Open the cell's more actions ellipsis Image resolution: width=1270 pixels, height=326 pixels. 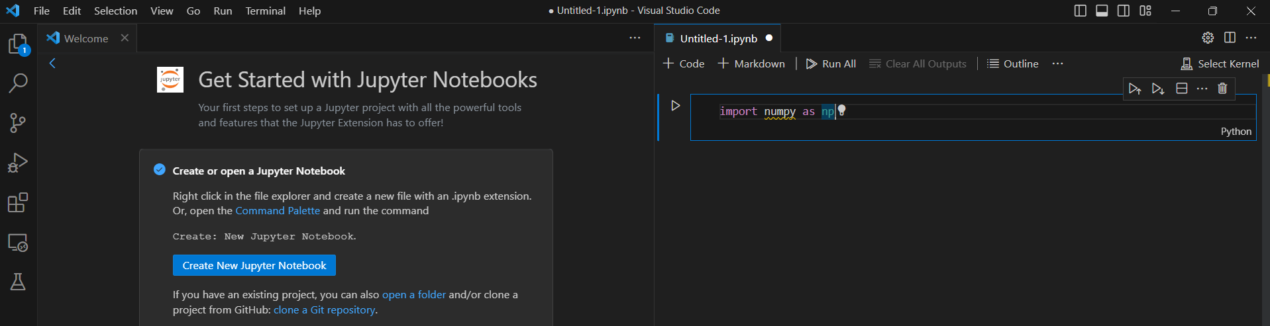(x=1202, y=89)
